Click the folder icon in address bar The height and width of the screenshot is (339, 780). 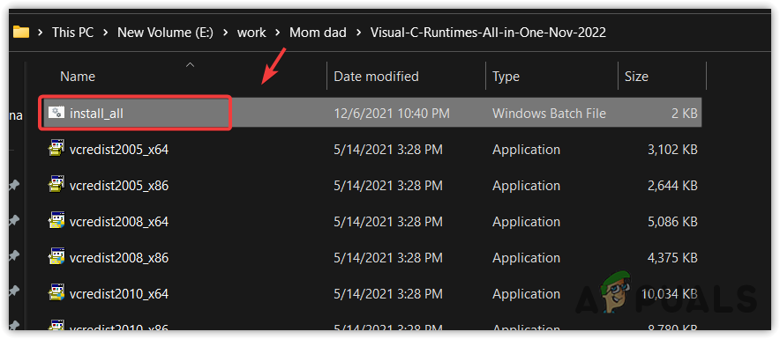tap(21, 33)
